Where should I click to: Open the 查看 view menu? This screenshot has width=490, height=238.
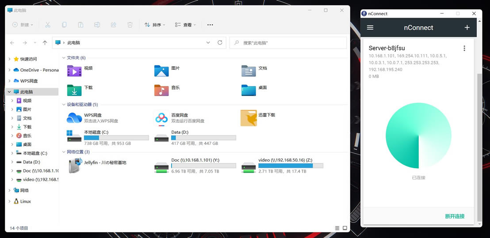click(186, 25)
